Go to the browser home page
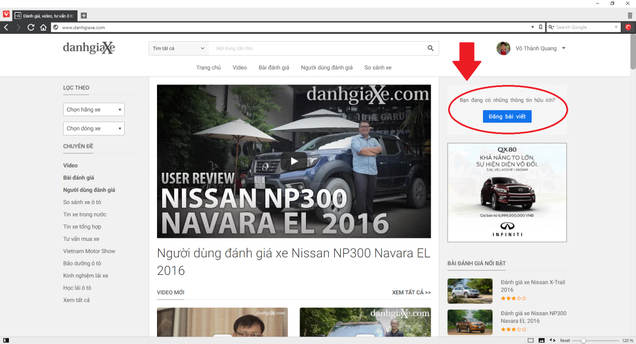Image resolution: width=636 pixels, height=344 pixels. pyautogui.click(x=43, y=27)
